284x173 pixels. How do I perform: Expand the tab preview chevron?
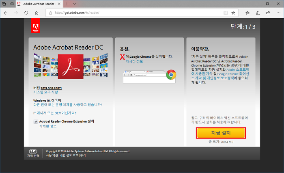click(74, 4)
